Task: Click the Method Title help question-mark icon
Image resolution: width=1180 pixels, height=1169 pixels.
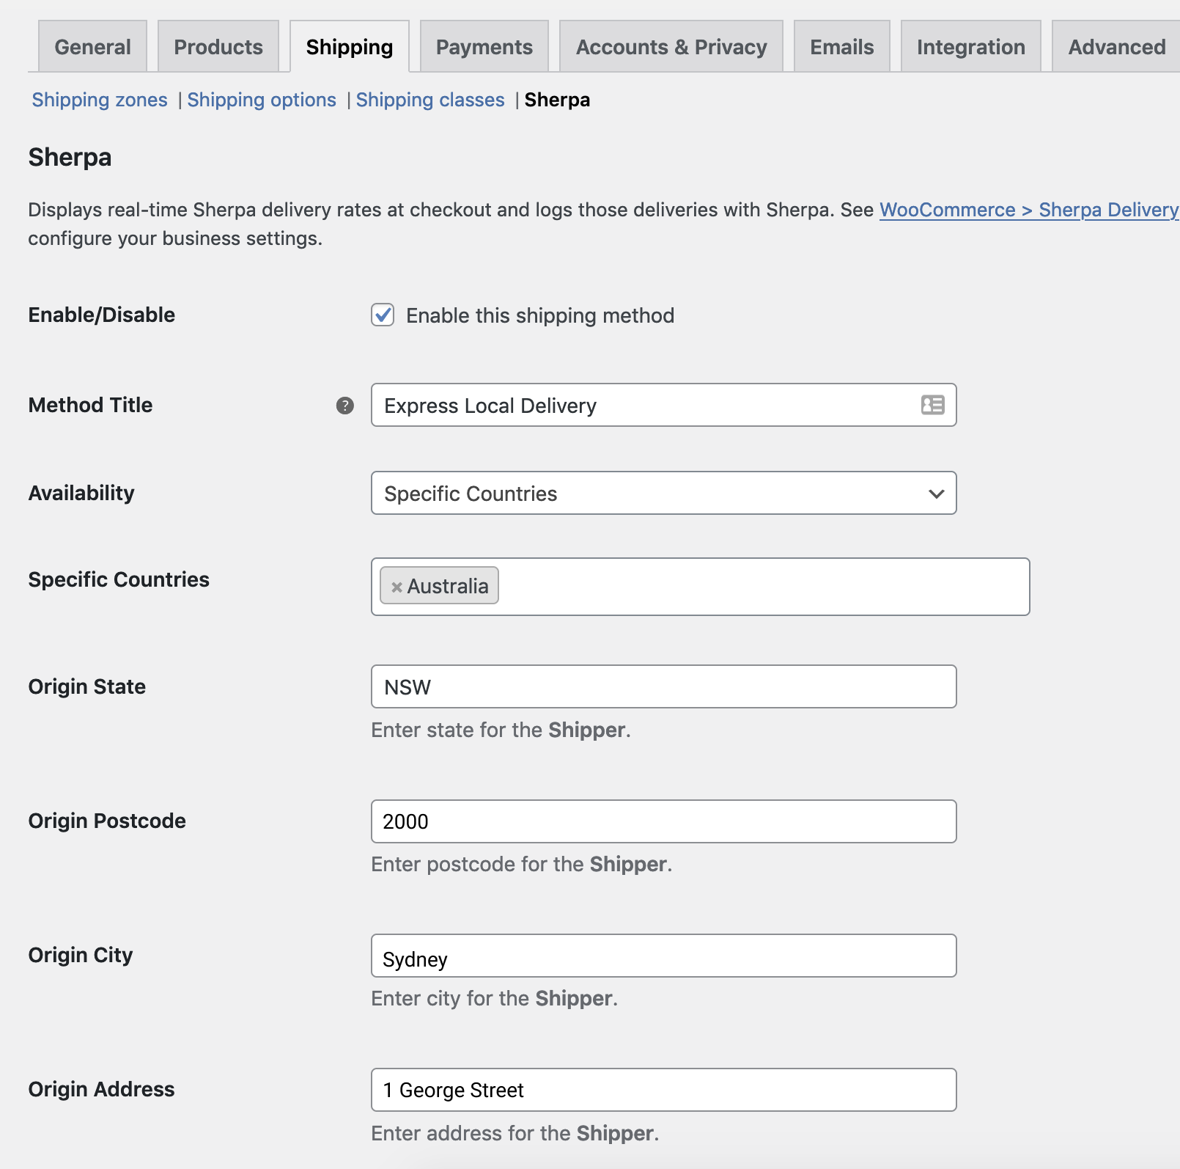Action: (344, 406)
